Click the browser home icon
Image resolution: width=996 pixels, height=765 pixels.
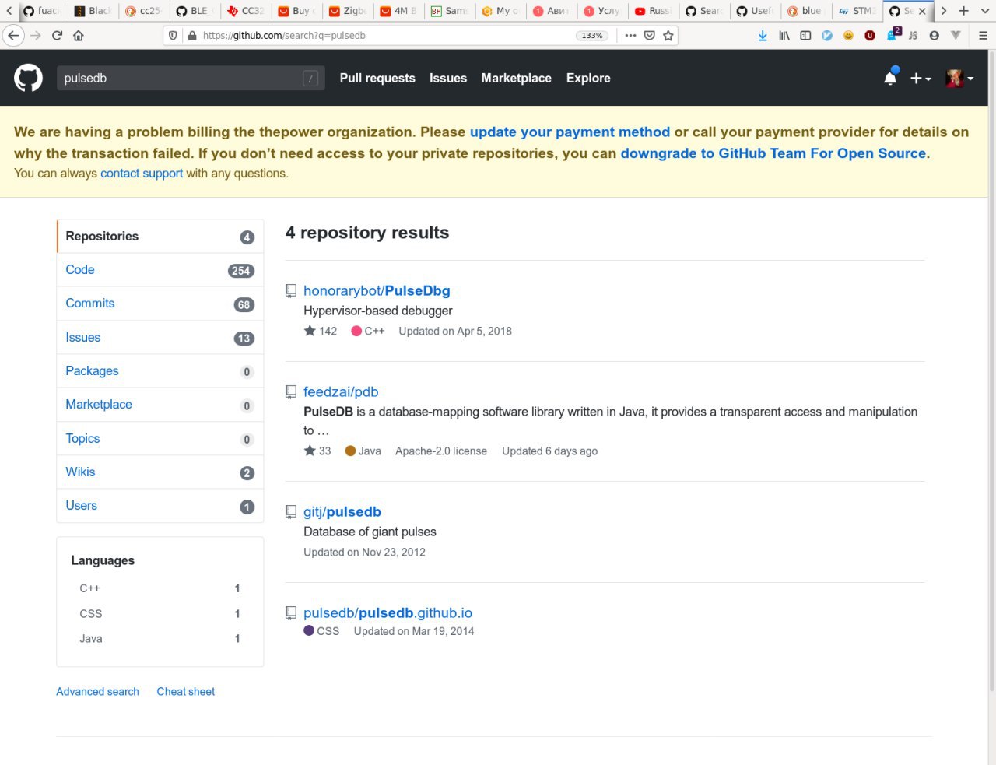(79, 35)
